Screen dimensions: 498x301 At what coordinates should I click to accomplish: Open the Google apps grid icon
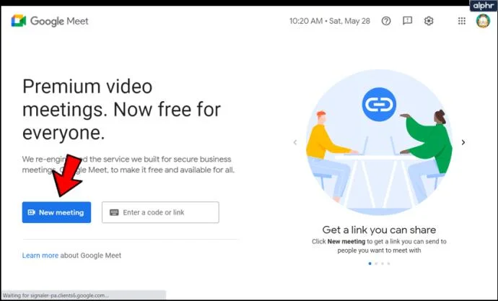(x=462, y=21)
